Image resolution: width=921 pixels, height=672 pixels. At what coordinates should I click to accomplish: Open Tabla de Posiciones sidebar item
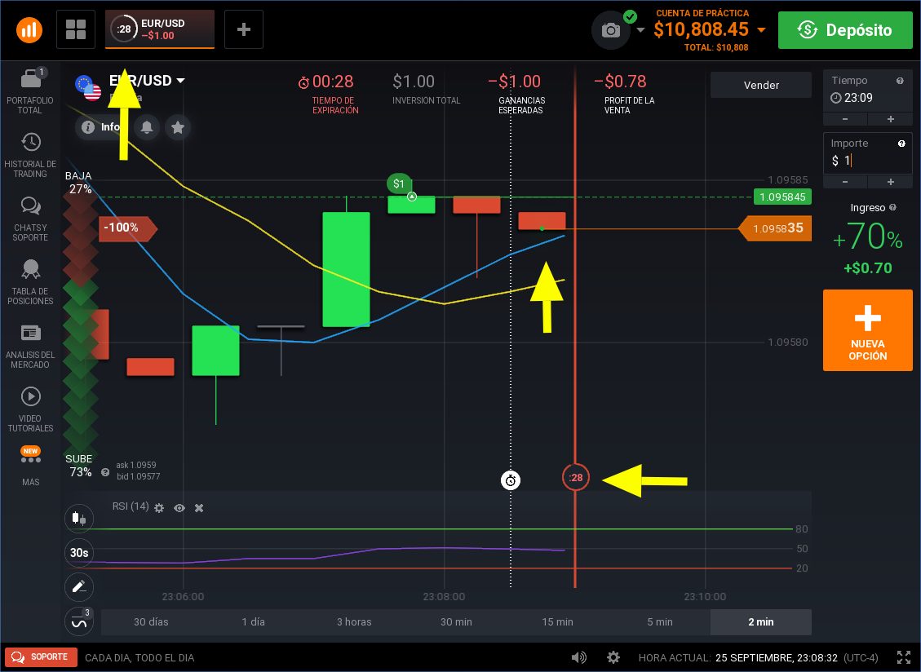(30, 282)
